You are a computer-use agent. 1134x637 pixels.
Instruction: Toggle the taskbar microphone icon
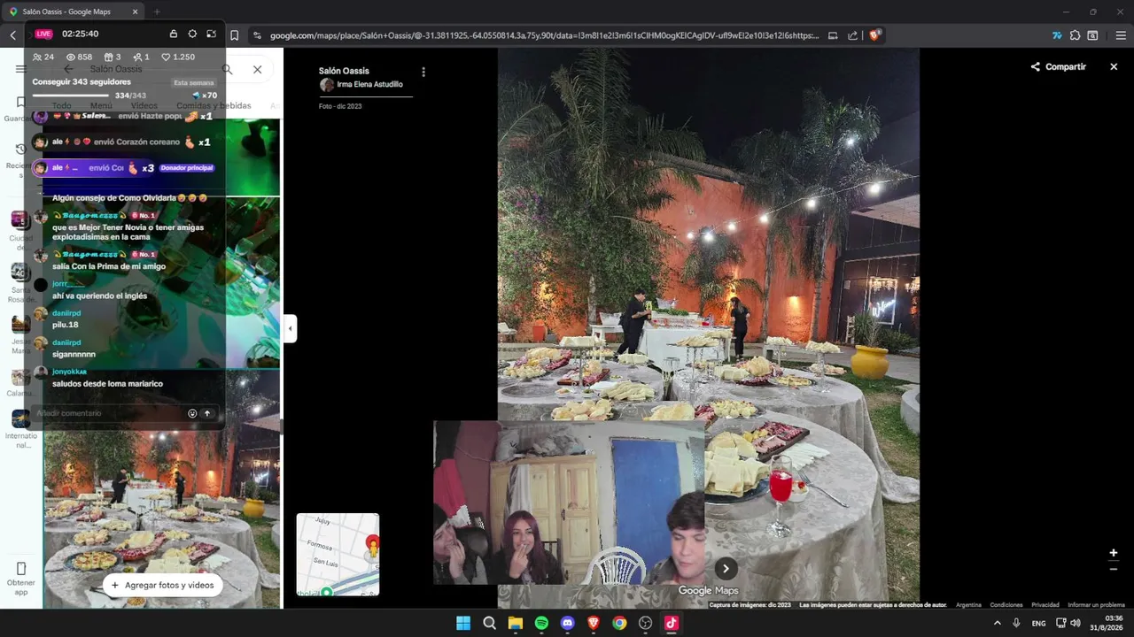pos(1016,623)
